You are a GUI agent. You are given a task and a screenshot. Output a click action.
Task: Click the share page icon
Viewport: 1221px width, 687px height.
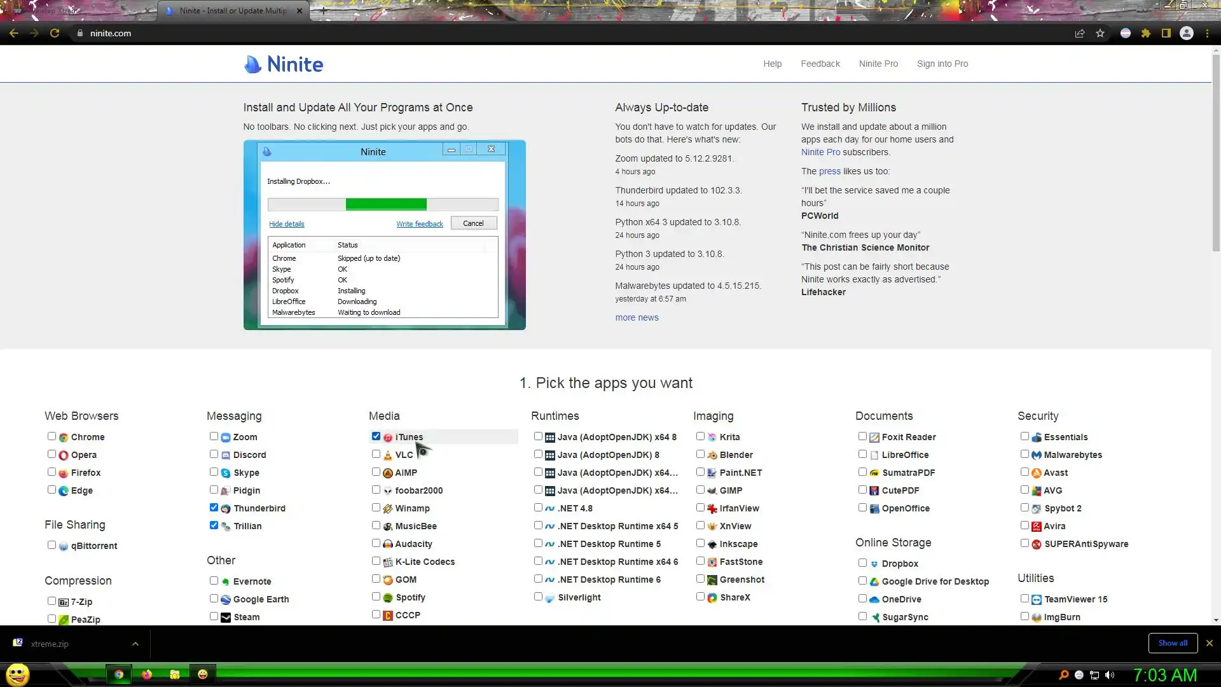coord(1079,34)
